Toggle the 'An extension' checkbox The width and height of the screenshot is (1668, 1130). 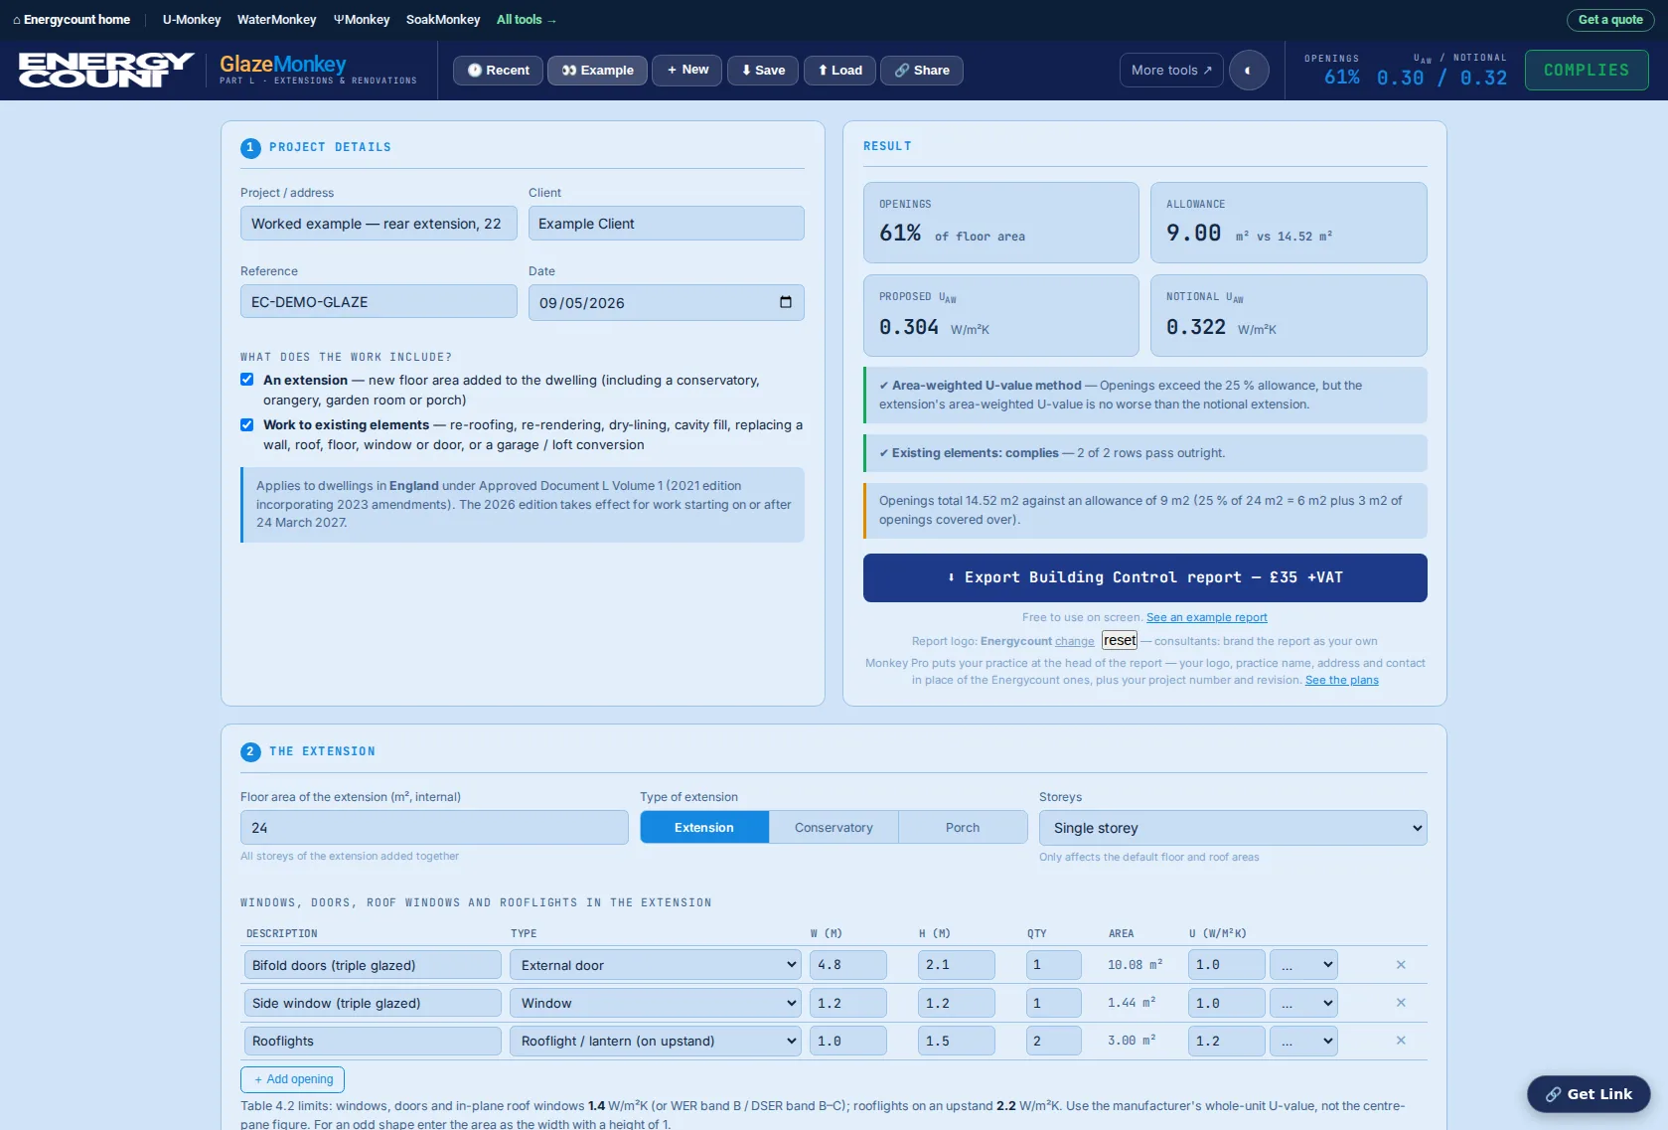click(x=247, y=380)
